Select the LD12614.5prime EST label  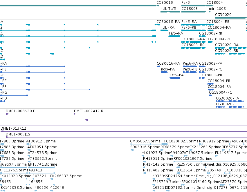[191, 171]
